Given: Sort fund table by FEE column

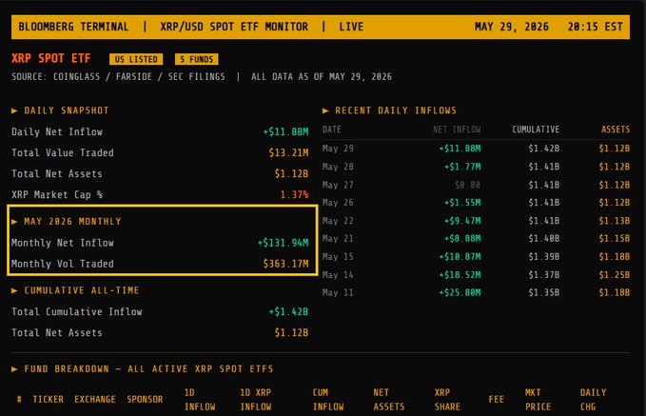Looking at the screenshot, I should 496,400.
